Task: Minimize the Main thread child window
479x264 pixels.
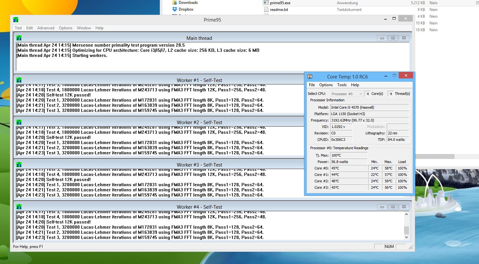Action: point(382,38)
